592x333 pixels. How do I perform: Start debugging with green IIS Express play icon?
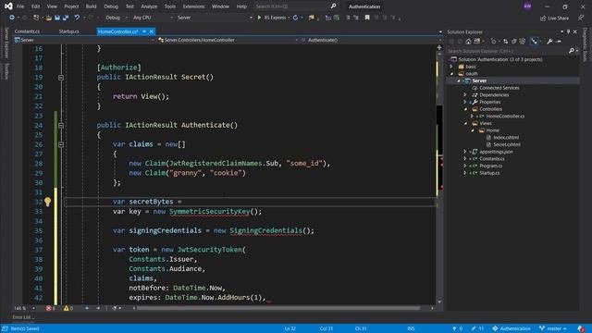pyautogui.click(x=259, y=18)
